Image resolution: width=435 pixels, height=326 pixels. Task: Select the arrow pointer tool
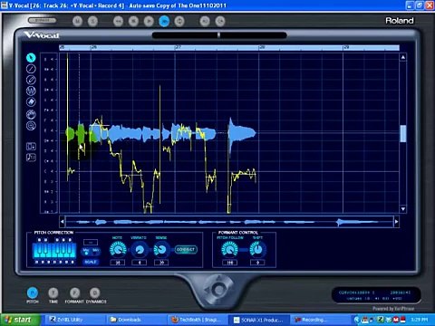click(31, 57)
